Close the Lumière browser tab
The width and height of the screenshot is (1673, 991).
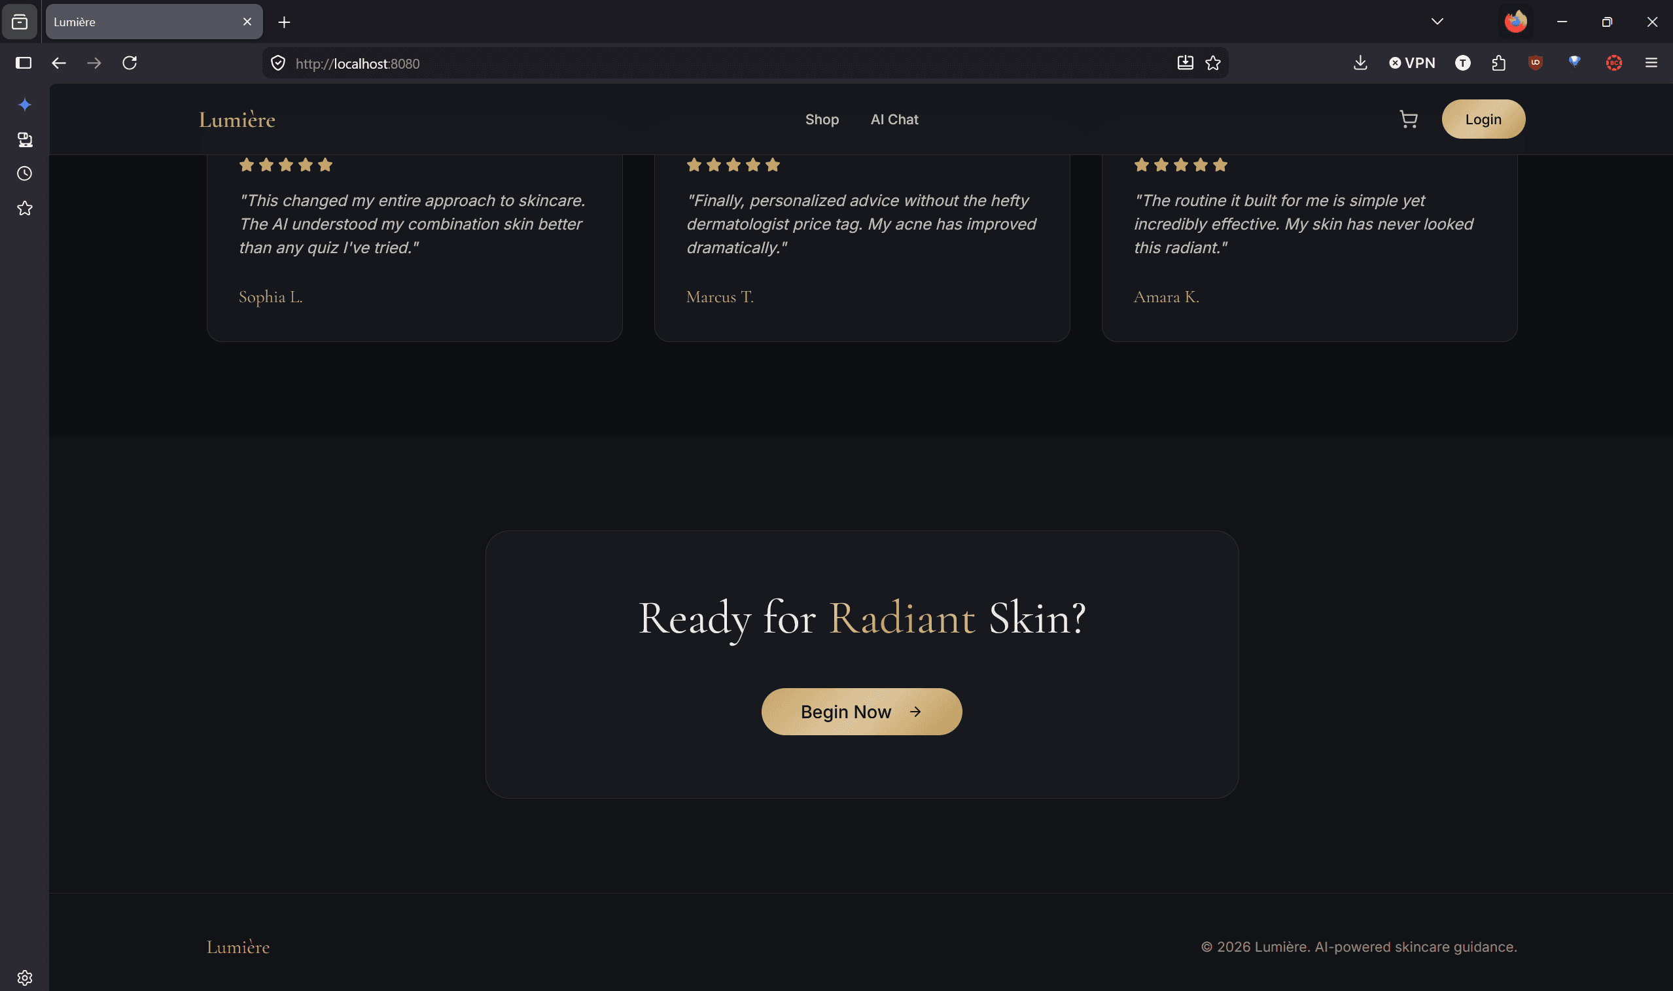pyautogui.click(x=247, y=22)
